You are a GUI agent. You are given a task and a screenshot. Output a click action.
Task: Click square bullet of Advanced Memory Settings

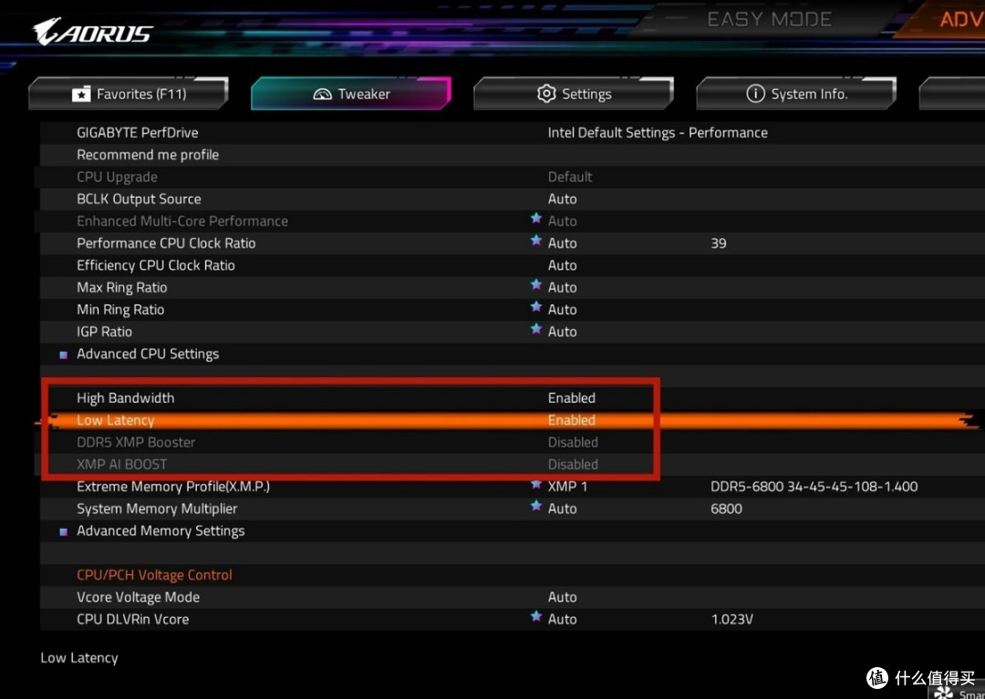pyautogui.click(x=63, y=532)
